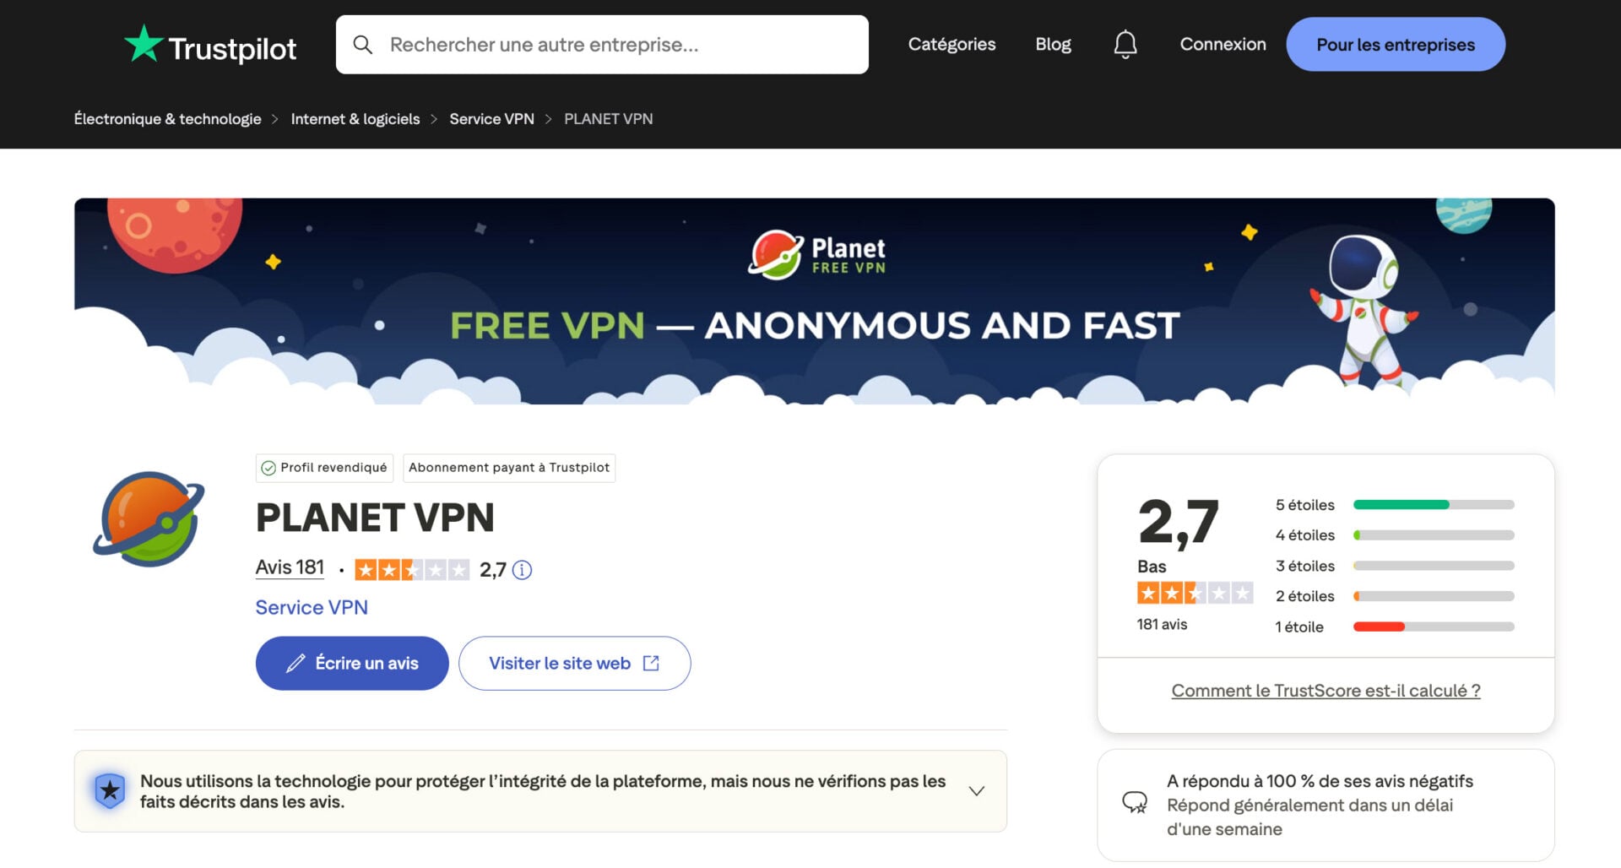Open notifications via the bell icon
The height and width of the screenshot is (868, 1621).
1125,44
